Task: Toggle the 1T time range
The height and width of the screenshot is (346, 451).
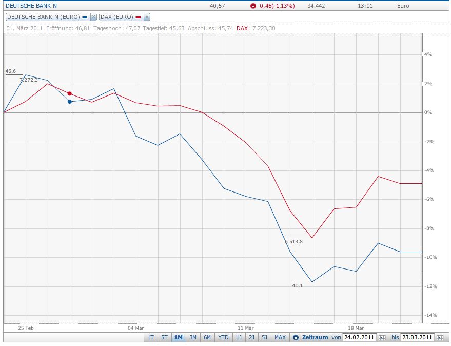Action: click(x=151, y=338)
